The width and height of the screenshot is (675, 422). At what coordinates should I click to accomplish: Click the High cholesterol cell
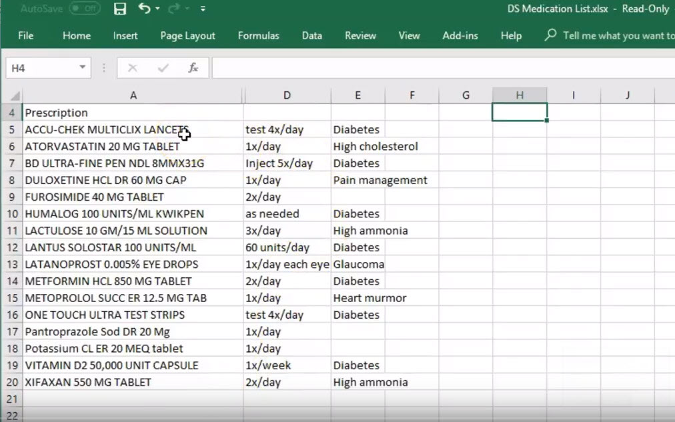pyautogui.click(x=376, y=146)
